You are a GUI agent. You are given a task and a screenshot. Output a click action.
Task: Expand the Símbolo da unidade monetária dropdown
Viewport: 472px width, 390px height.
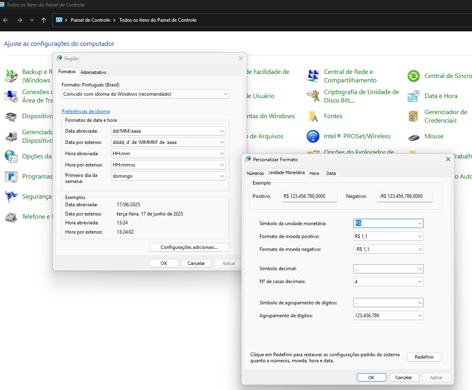click(x=420, y=223)
